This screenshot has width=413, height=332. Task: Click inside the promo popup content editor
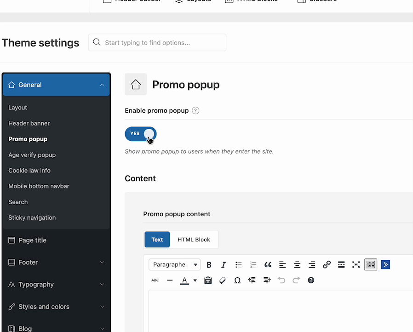coord(281,311)
